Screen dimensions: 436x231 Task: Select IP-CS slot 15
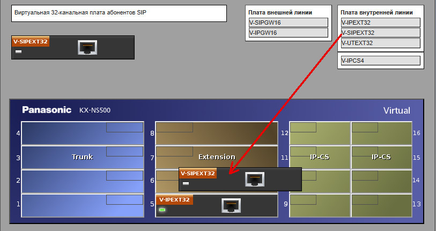381,158
